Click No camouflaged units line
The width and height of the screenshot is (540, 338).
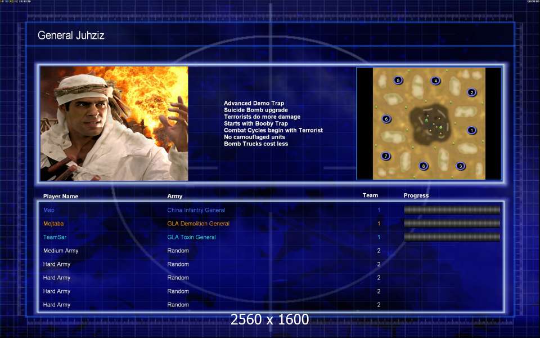[x=254, y=137]
